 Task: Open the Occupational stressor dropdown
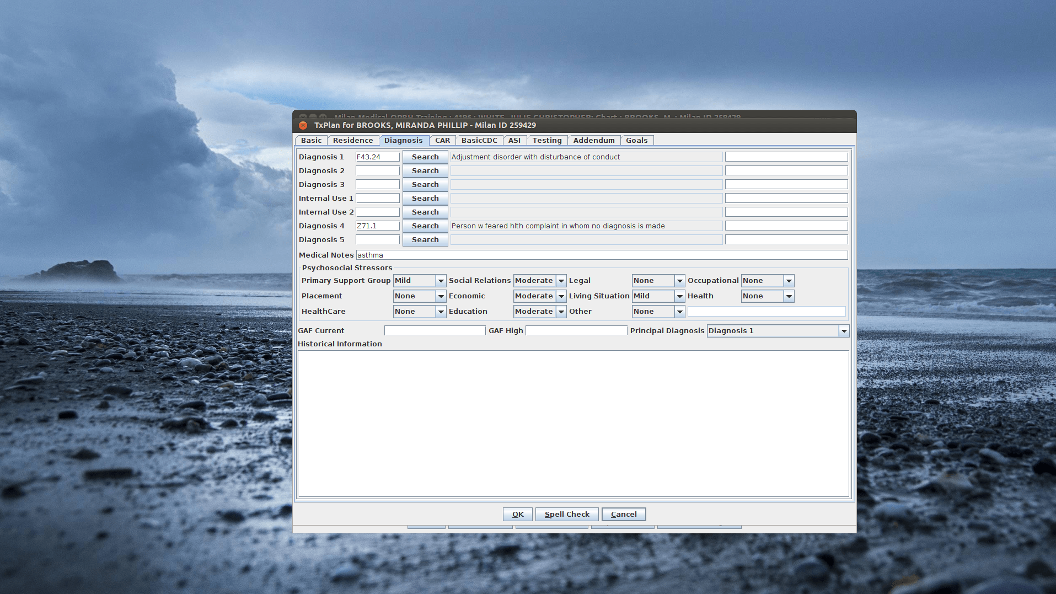click(x=768, y=281)
